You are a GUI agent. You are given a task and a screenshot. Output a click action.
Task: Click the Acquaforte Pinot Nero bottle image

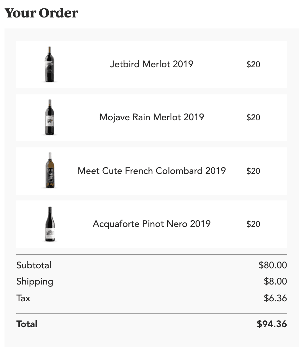coord(50,224)
